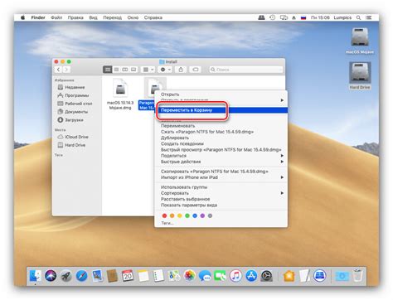Open Downloads folder in the Dock
The width and height of the screenshot is (393, 300).
(x=342, y=276)
